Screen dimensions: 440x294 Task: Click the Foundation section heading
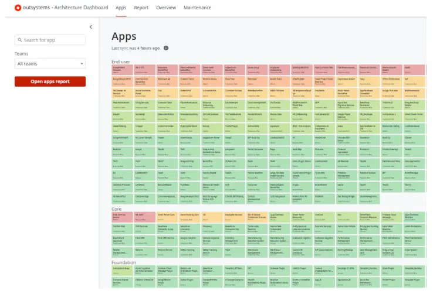coord(123,262)
